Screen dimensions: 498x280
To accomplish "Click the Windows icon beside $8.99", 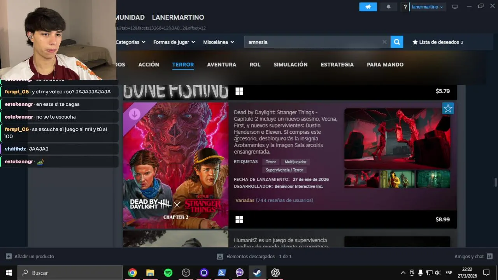I will point(239,220).
